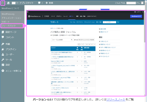Open テーマ in WordPress.org navigation
Image resolution: width=147 pixels, height=102 pixels.
(53, 16)
